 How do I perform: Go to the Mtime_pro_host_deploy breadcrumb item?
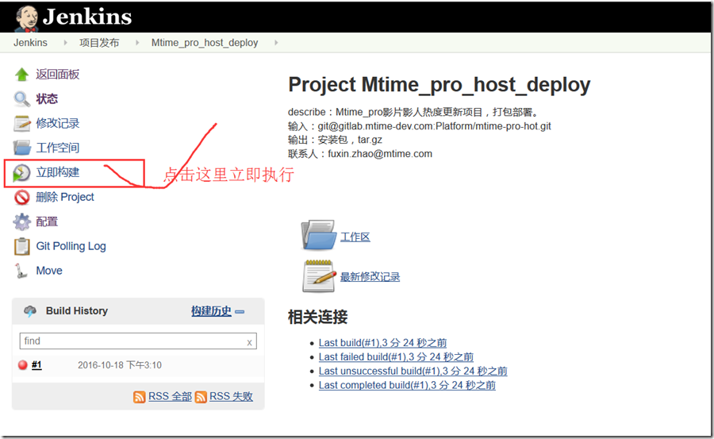(x=205, y=43)
